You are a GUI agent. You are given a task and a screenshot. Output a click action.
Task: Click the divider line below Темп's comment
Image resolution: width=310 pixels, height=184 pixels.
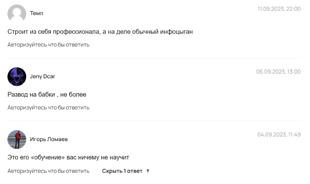[154, 58]
